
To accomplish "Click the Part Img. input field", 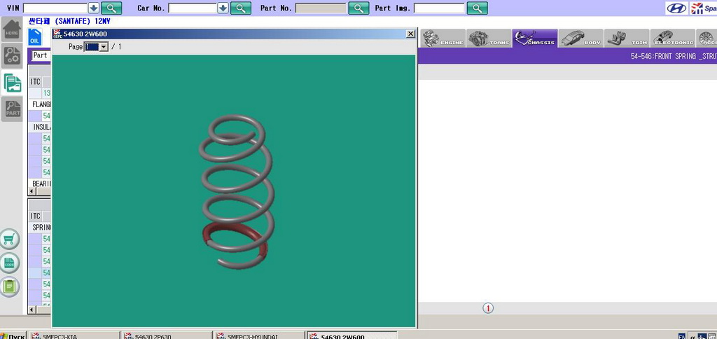I will pos(439,8).
